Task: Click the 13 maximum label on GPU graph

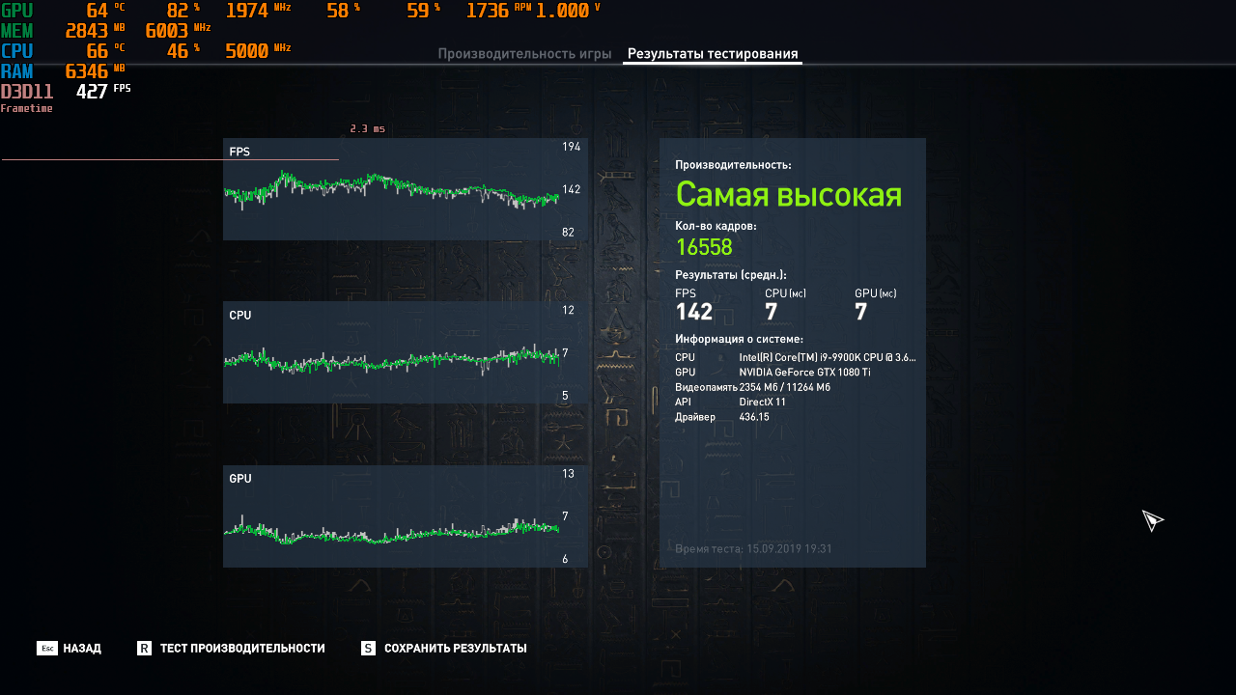Action: pyautogui.click(x=569, y=473)
